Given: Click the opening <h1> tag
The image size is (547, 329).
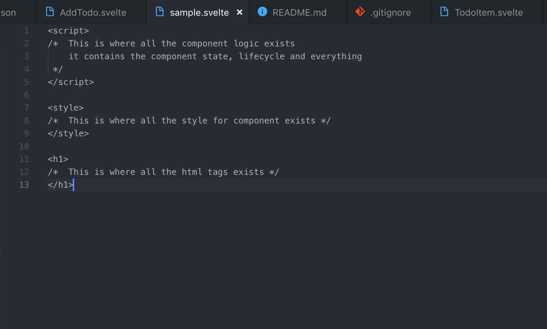Looking at the screenshot, I should click(x=58, y=159).
